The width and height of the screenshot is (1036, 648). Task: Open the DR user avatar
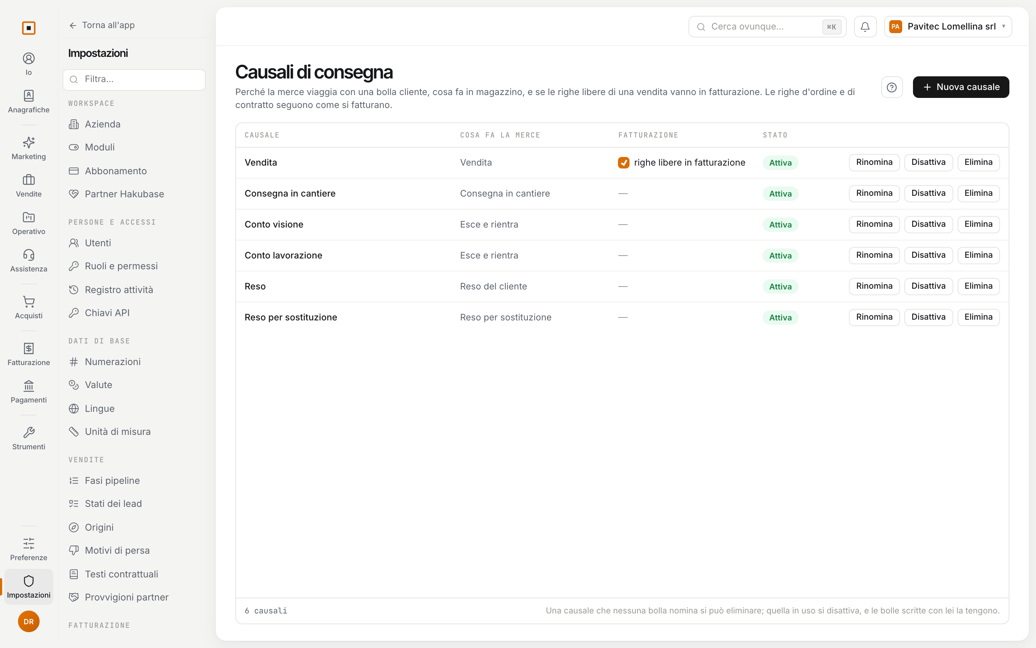tap(29, 621)
